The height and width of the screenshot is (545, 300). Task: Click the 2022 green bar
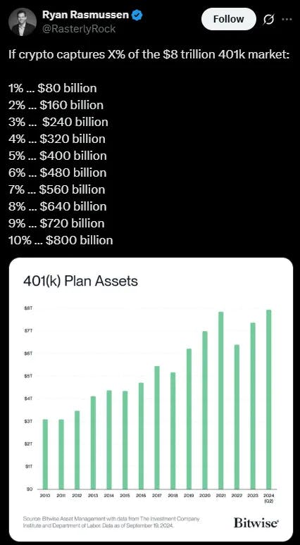237,417
